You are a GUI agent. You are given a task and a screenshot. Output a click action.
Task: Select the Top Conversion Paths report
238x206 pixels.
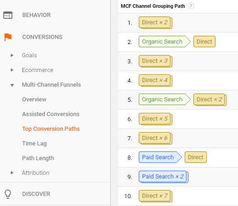click(x=51, y=129)
